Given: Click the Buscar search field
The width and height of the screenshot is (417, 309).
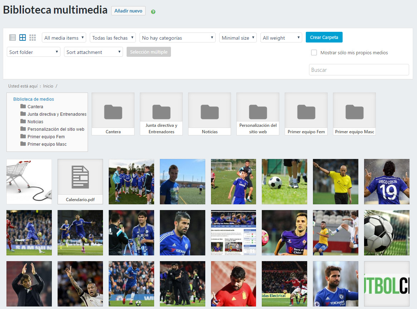Looking at the screenshot, I should 359,70.
